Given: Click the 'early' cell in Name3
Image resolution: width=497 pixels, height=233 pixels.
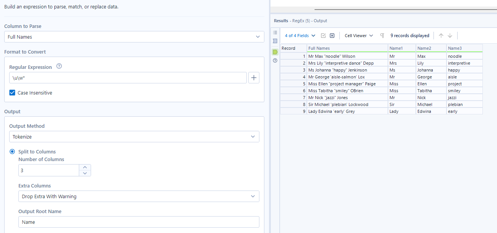Looking at the screenshot, I should point(464,111).
